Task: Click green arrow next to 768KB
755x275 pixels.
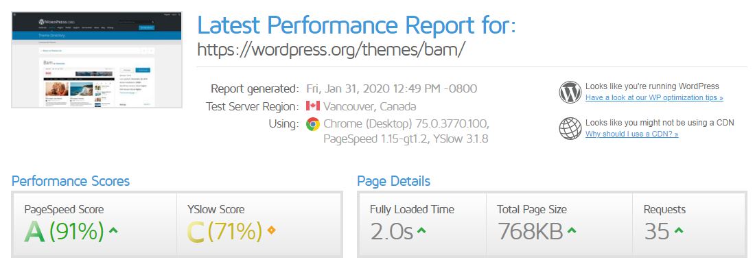Action: (x=572, y=230)
